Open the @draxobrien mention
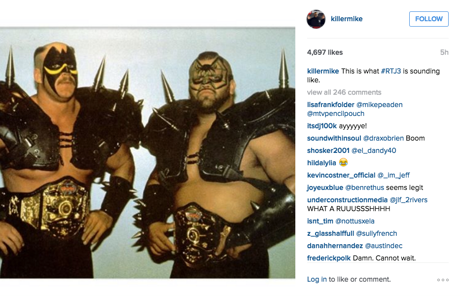 click(x=384, y=138)
